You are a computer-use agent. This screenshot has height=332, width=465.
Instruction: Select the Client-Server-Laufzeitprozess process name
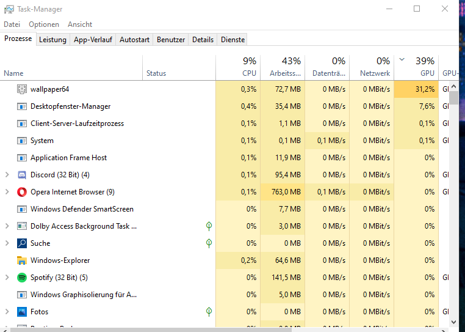pyautogui.click(x=77, y=124)
